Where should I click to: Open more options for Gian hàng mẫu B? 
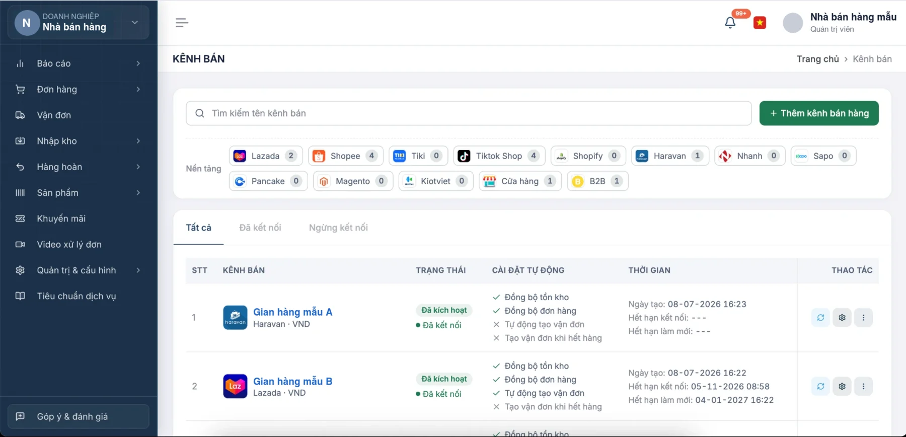pyautogui.click(x=863, y=386)
